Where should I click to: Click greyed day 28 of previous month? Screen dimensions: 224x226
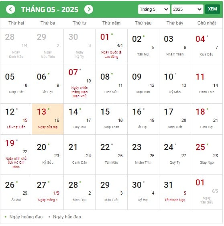16,46
